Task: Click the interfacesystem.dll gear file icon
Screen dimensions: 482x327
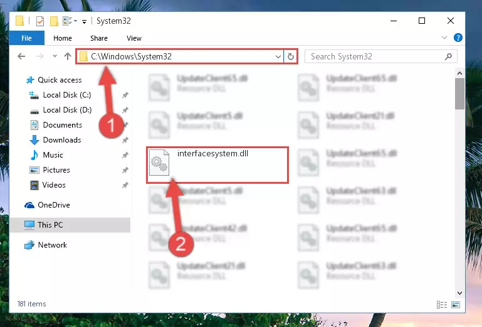Action: point(159,163)
